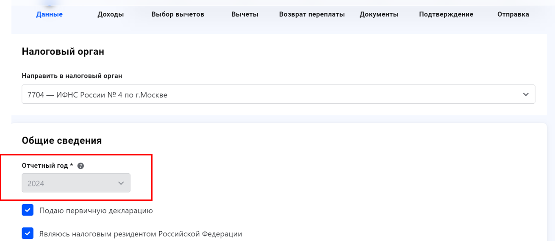The width and height of the screenshot is (555, 241).
Task: Click the chevron arrow in tax authority dropdown
Action: [x=526, y=94]
